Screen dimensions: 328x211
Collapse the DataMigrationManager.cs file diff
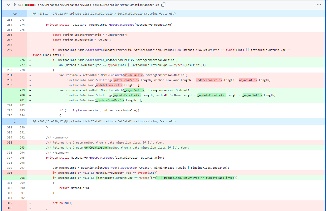tap(9, 5)
